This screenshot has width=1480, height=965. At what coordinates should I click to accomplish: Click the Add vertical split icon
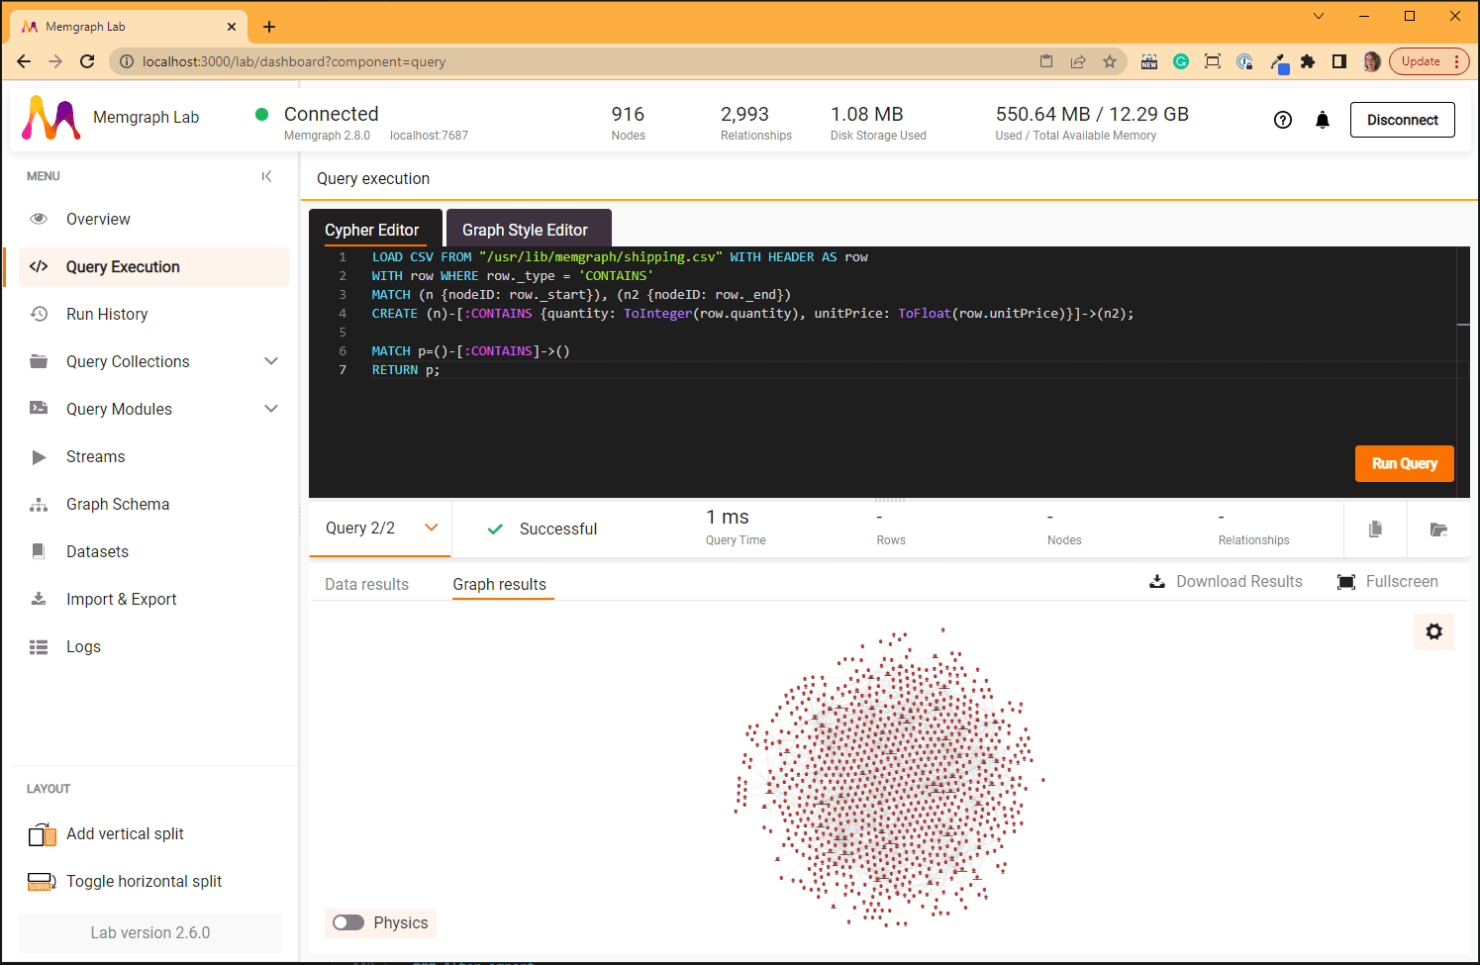tap(43, 834)
